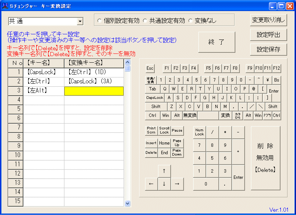
Task: Click the F12 key on the virtual keyboard
Action: [276, 68]
